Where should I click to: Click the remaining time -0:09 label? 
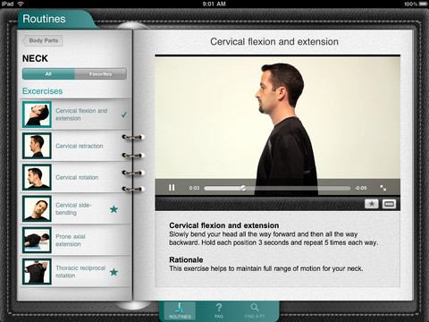pyautogui.click(x=360, y=188)
